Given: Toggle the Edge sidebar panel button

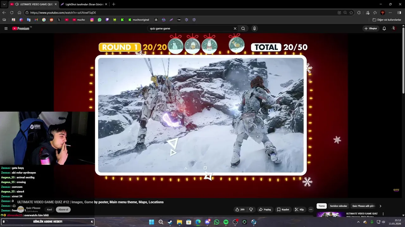Looking at the screenshot, I should [x=399, y=13].
